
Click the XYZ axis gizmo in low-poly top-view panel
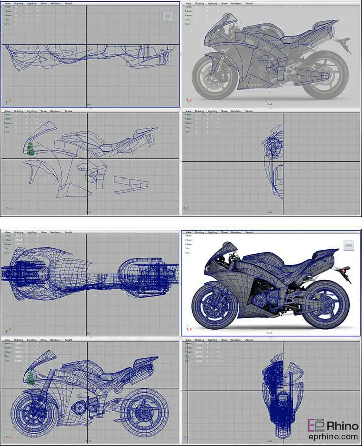coord(8,101)
